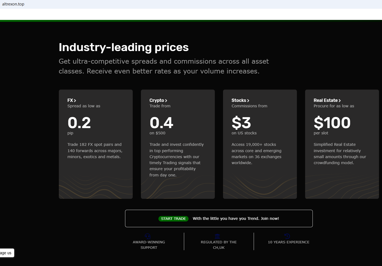
Task: Click the history clock experience icon
Action: point(287,236)
